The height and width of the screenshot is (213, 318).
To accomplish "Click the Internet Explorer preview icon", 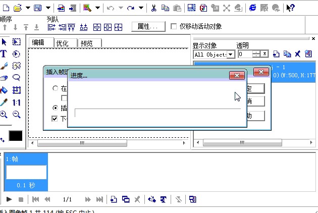I will [252, 8].
